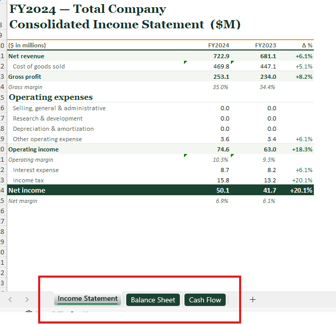Select Other operating expense value 3.6
The width and height of the screenshot is (336, 324).
pos(225,139)
